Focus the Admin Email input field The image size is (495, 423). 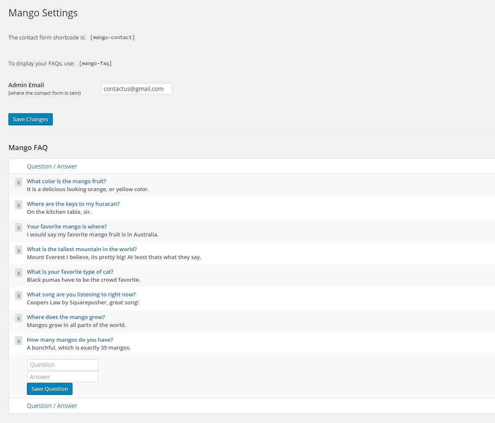click(136, 89)
